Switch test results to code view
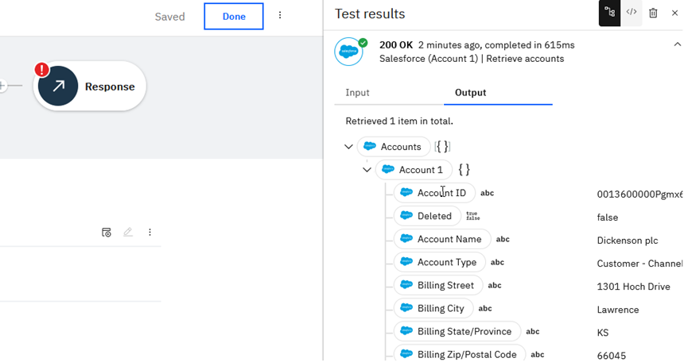 tap(632, 13)
